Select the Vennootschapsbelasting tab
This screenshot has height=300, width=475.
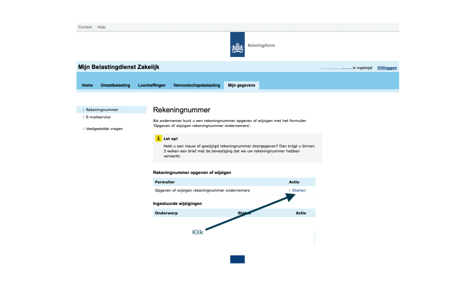coord(196,85)
